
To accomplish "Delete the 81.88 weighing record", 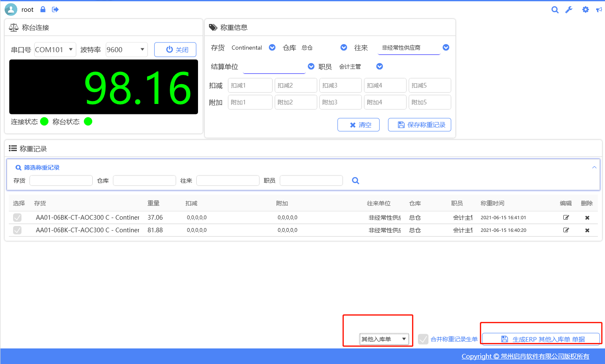I will [x=587, y=230].
